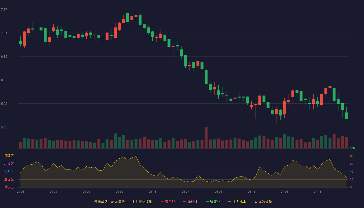
Task: Toggle the 强弱线 legend entry
Action: [190, 202]
